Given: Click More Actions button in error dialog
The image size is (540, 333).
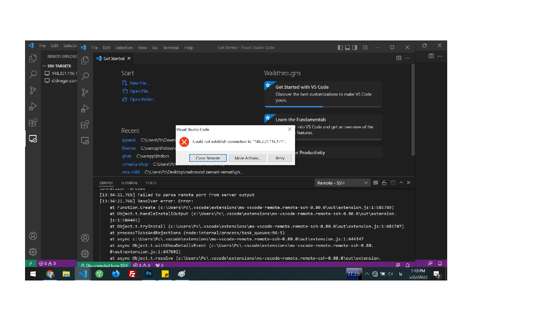Looking at the screenshot, I should tap(247, 158).
